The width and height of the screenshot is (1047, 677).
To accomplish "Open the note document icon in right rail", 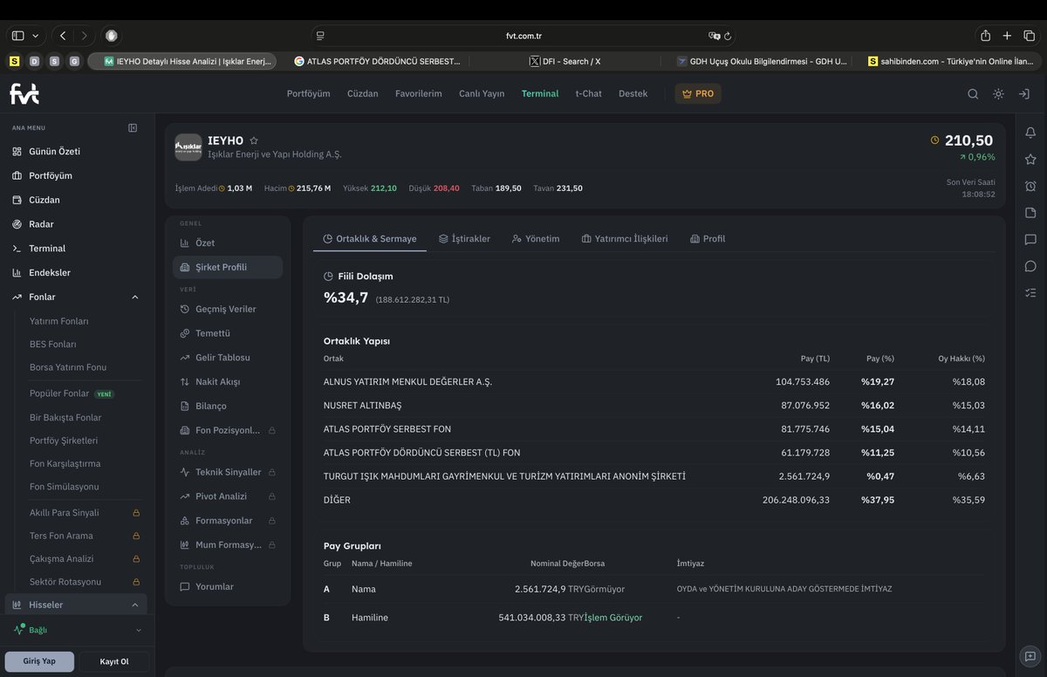I will [1030, 213].
